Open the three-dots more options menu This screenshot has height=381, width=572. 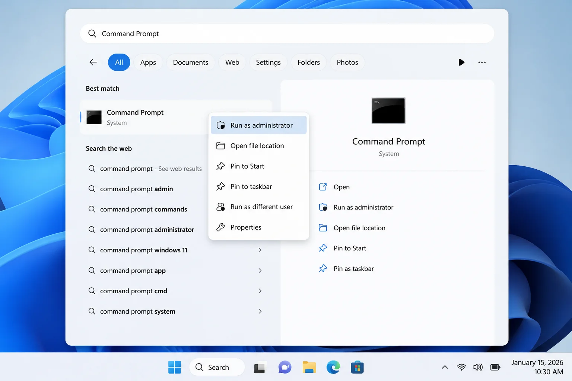(x=482, y=62)
